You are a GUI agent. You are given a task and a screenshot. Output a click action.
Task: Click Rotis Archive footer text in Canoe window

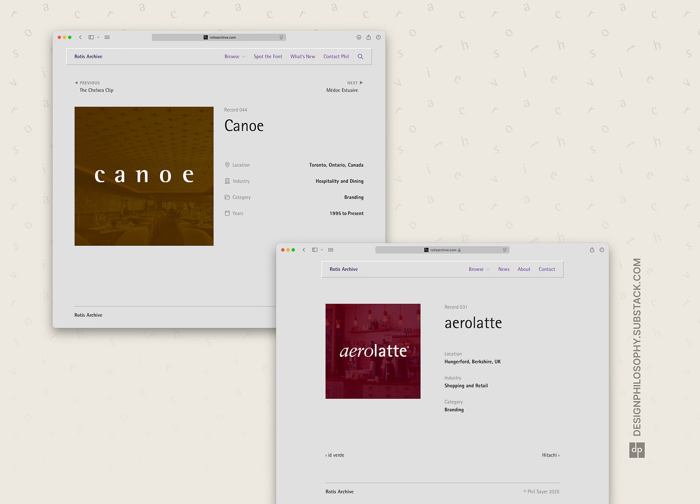[x=88, y=315]
